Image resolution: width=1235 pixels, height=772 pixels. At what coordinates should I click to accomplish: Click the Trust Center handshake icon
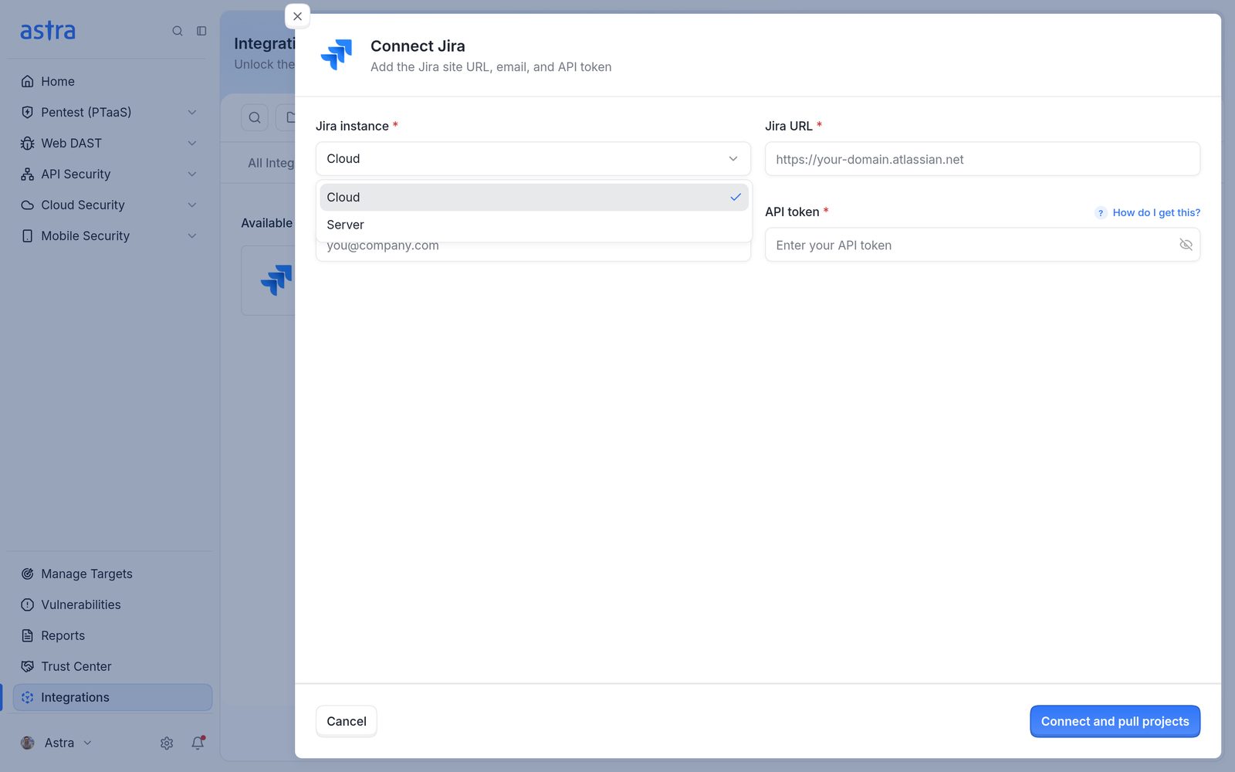[x=28, y=666]
